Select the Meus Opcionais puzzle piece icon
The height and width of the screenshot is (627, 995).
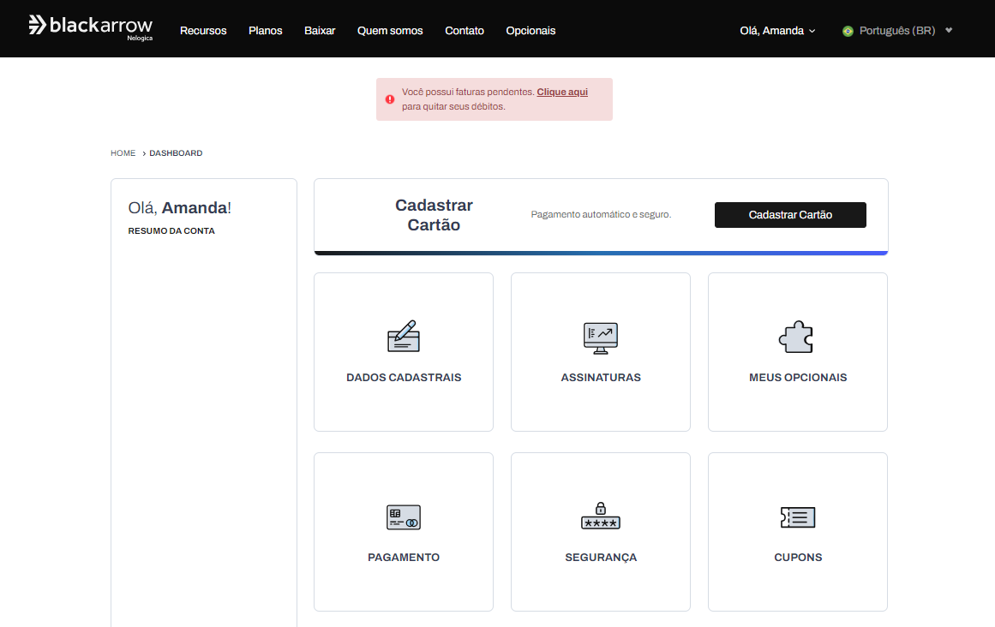click(x=796, y=337)
